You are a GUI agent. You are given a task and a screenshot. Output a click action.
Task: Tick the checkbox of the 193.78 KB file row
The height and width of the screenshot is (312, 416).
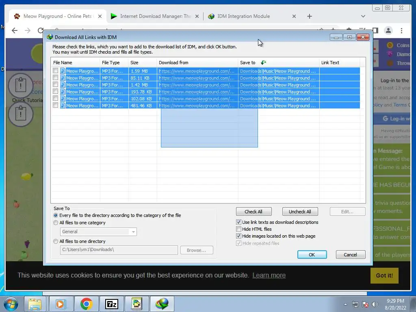pyautogui.click(x=55, y=91)
